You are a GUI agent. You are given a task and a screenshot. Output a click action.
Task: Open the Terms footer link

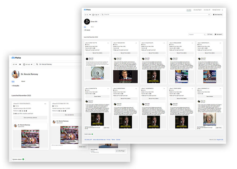(x=113, y=140)
